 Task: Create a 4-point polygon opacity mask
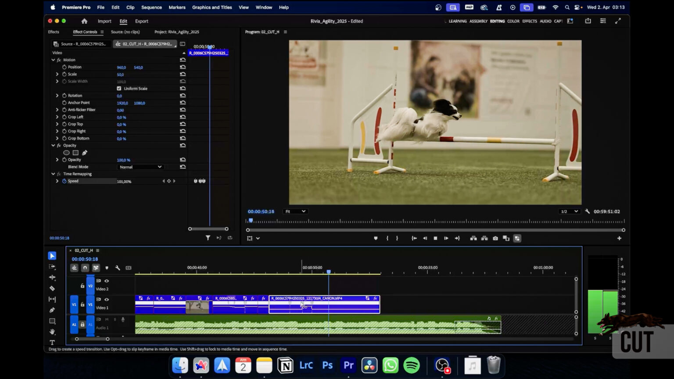click(x=75, y=153)
